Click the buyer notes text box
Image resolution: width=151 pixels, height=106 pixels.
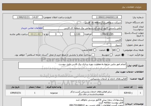tap(72, 102)
